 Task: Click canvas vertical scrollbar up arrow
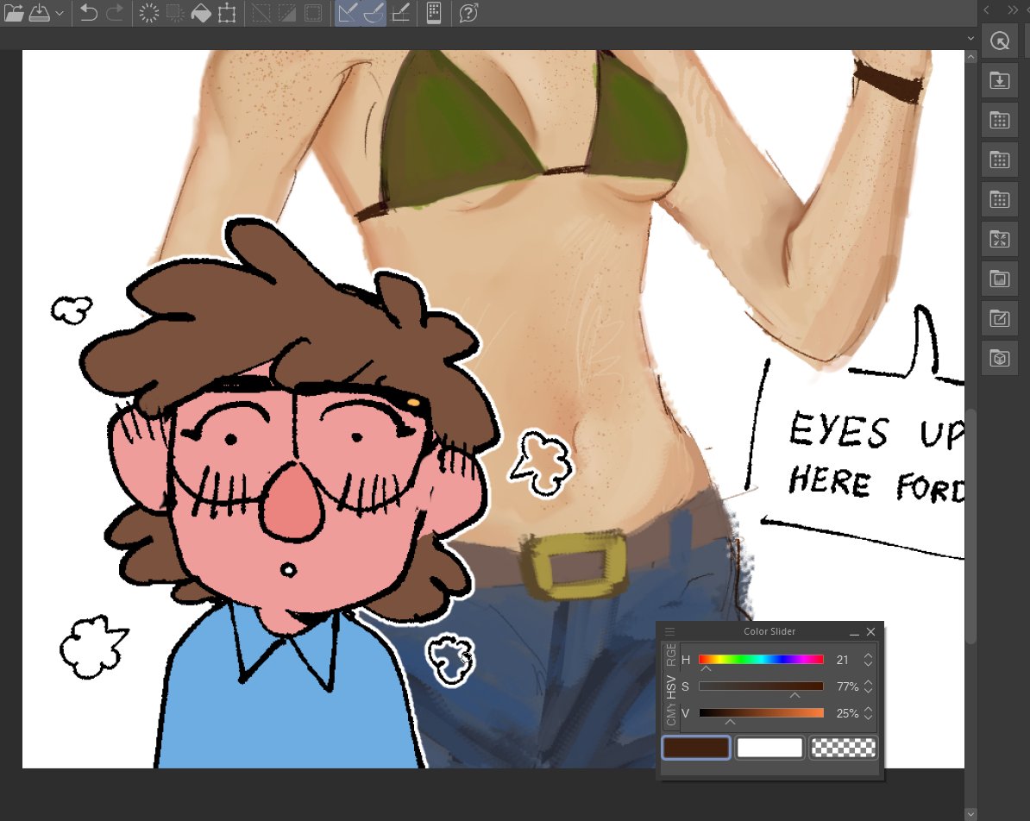(x=970, y=57)
